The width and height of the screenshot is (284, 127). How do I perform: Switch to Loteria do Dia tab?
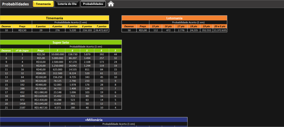pyautogui.click(x=67, y=4)
